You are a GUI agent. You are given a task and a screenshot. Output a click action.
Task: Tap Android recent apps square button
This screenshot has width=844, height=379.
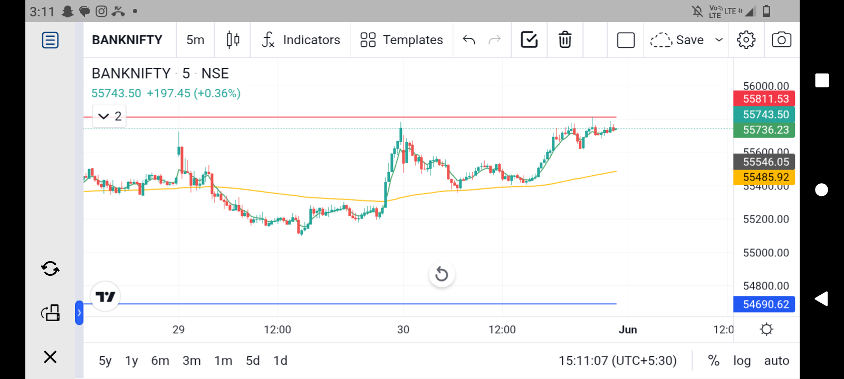pyautogui.click(x=822, y=80)
